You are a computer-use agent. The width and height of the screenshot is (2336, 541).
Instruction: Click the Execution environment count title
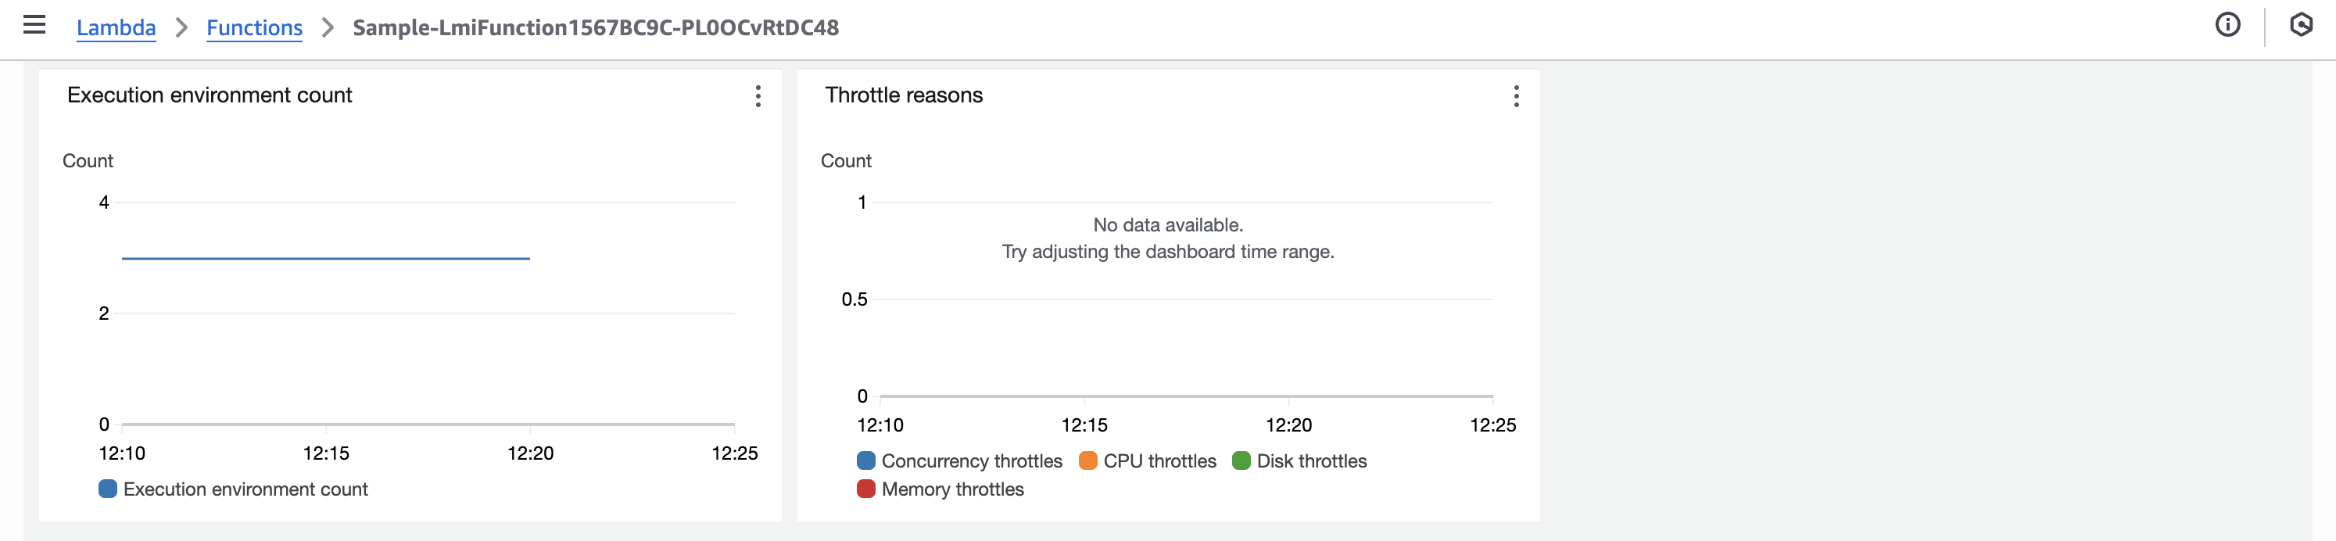click(210, 95)
